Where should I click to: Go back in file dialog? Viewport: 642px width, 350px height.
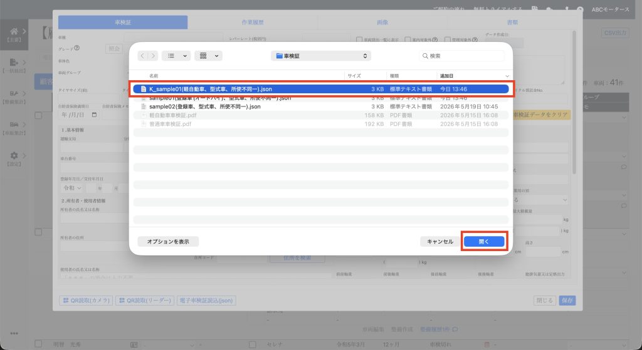[x=142, y=56]
